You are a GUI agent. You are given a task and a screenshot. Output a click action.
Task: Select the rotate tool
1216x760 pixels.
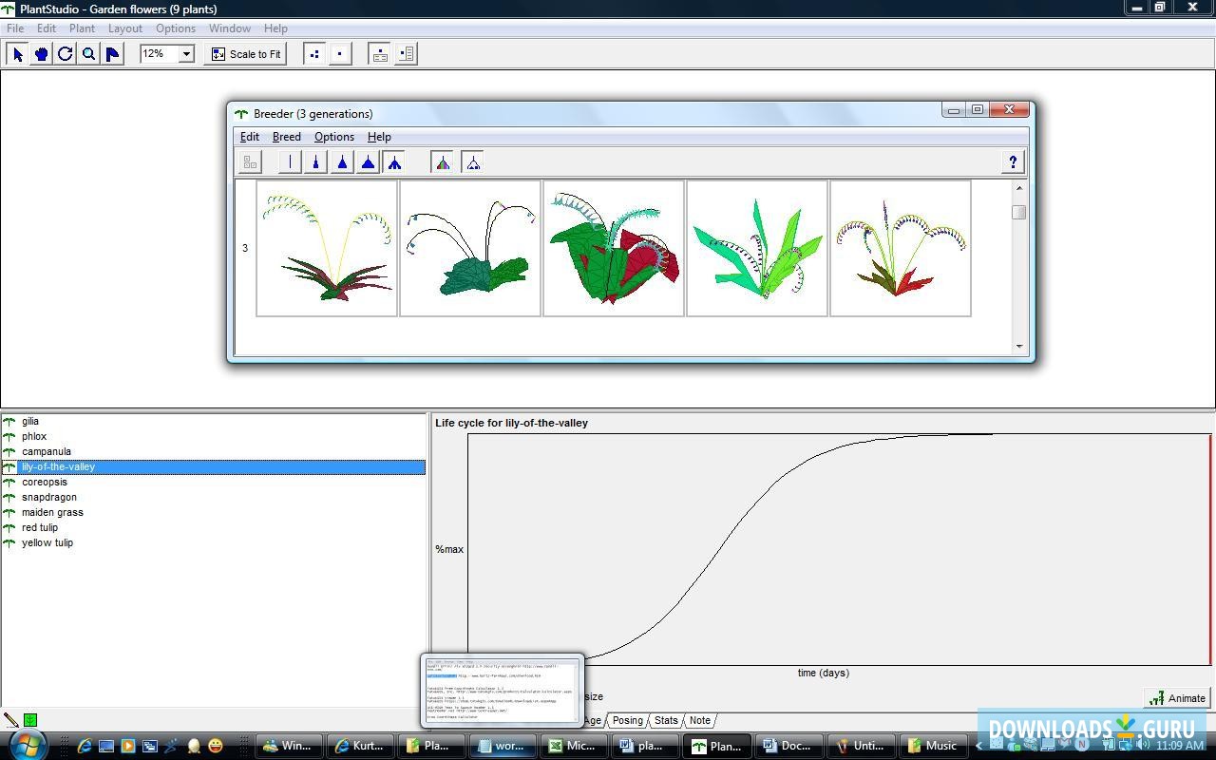pos(65,54)
